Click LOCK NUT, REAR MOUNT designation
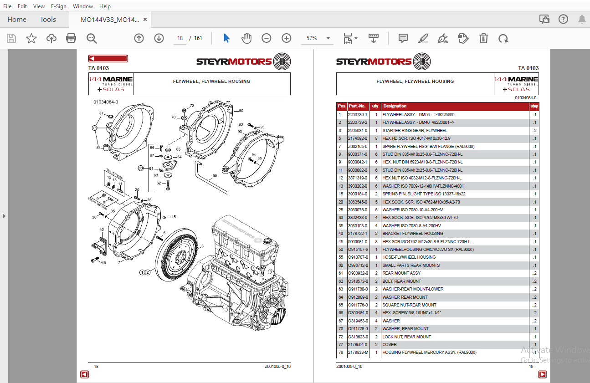Viewport: 590px width, 383px height. point(406,337)
